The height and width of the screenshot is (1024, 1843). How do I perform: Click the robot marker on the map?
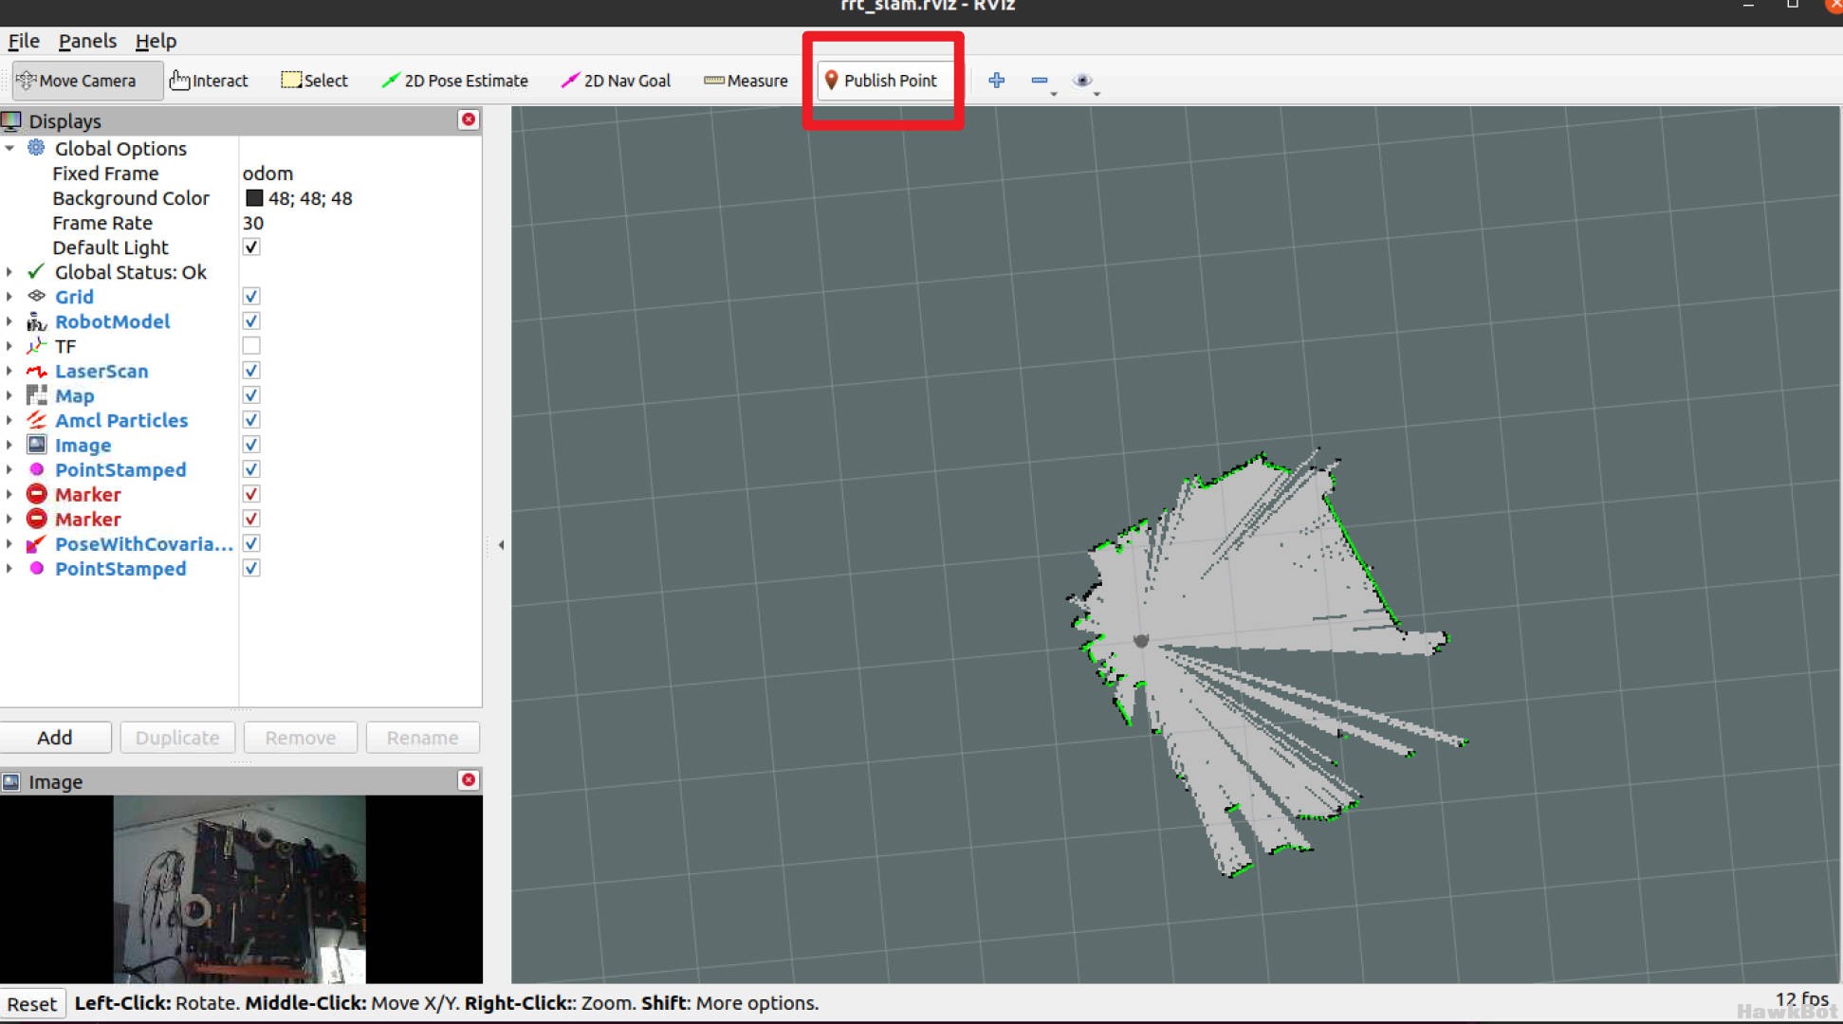click(1141, 641)
